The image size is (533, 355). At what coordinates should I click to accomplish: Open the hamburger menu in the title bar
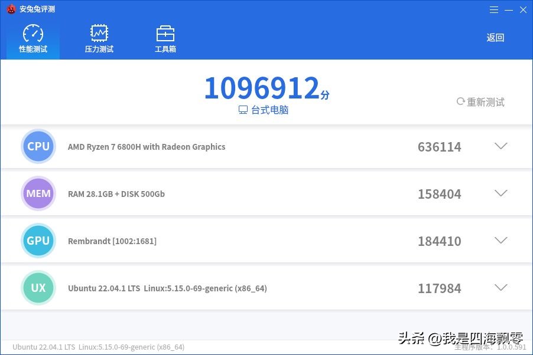point(494,9)
